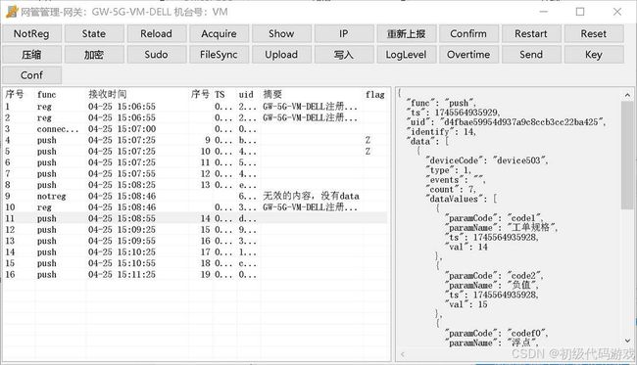This screenshot has height=365, width=637.
Task: Click the FileSync button
Action: pos(219,55)
